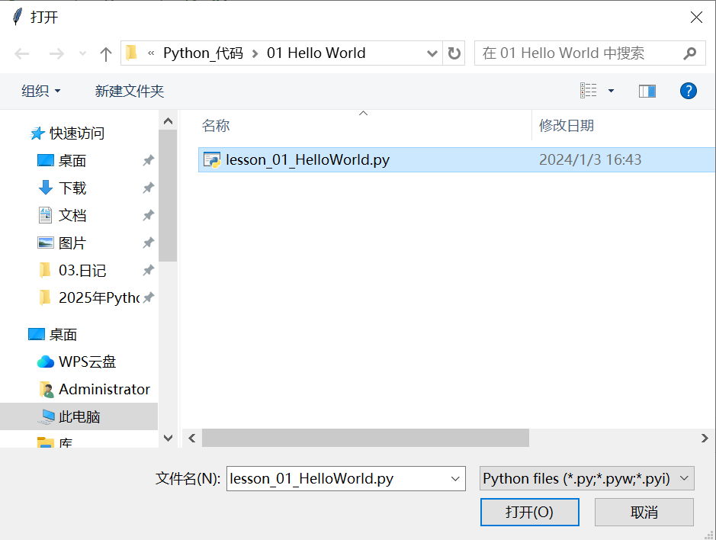Click the pin icon next to 文档

click(148, 215)
